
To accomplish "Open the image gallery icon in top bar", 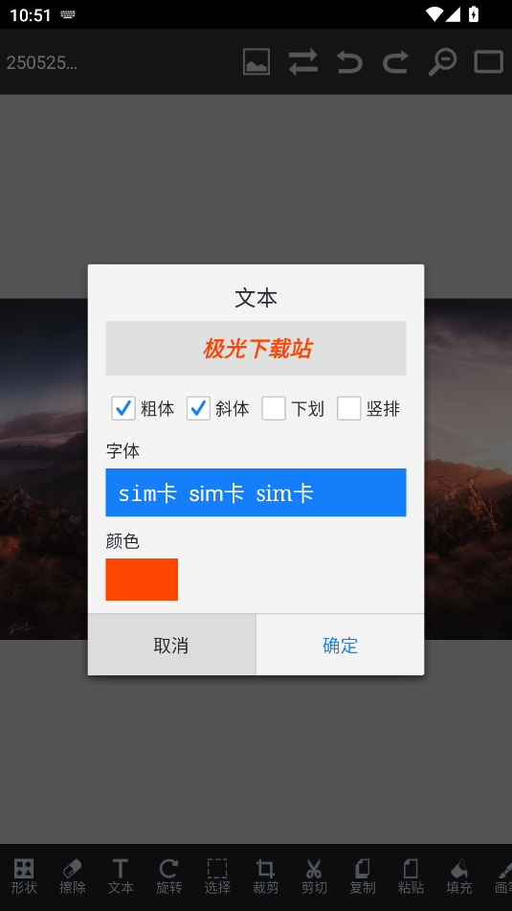I will (256, 61).
